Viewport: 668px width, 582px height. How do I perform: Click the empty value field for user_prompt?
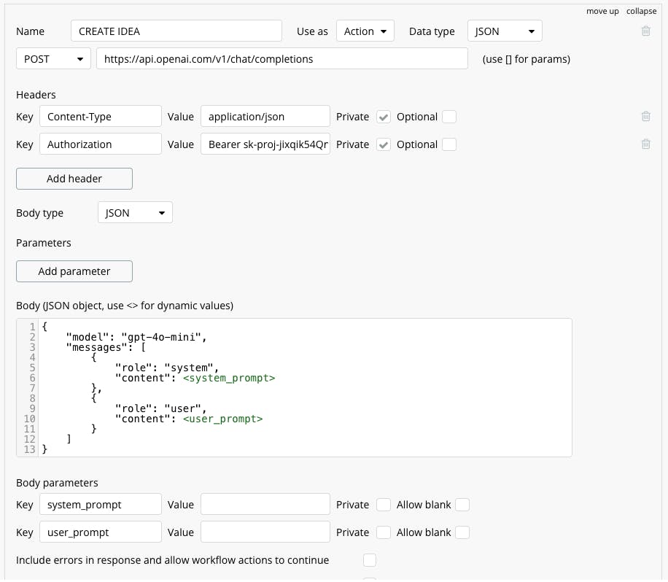click(265, 532)
